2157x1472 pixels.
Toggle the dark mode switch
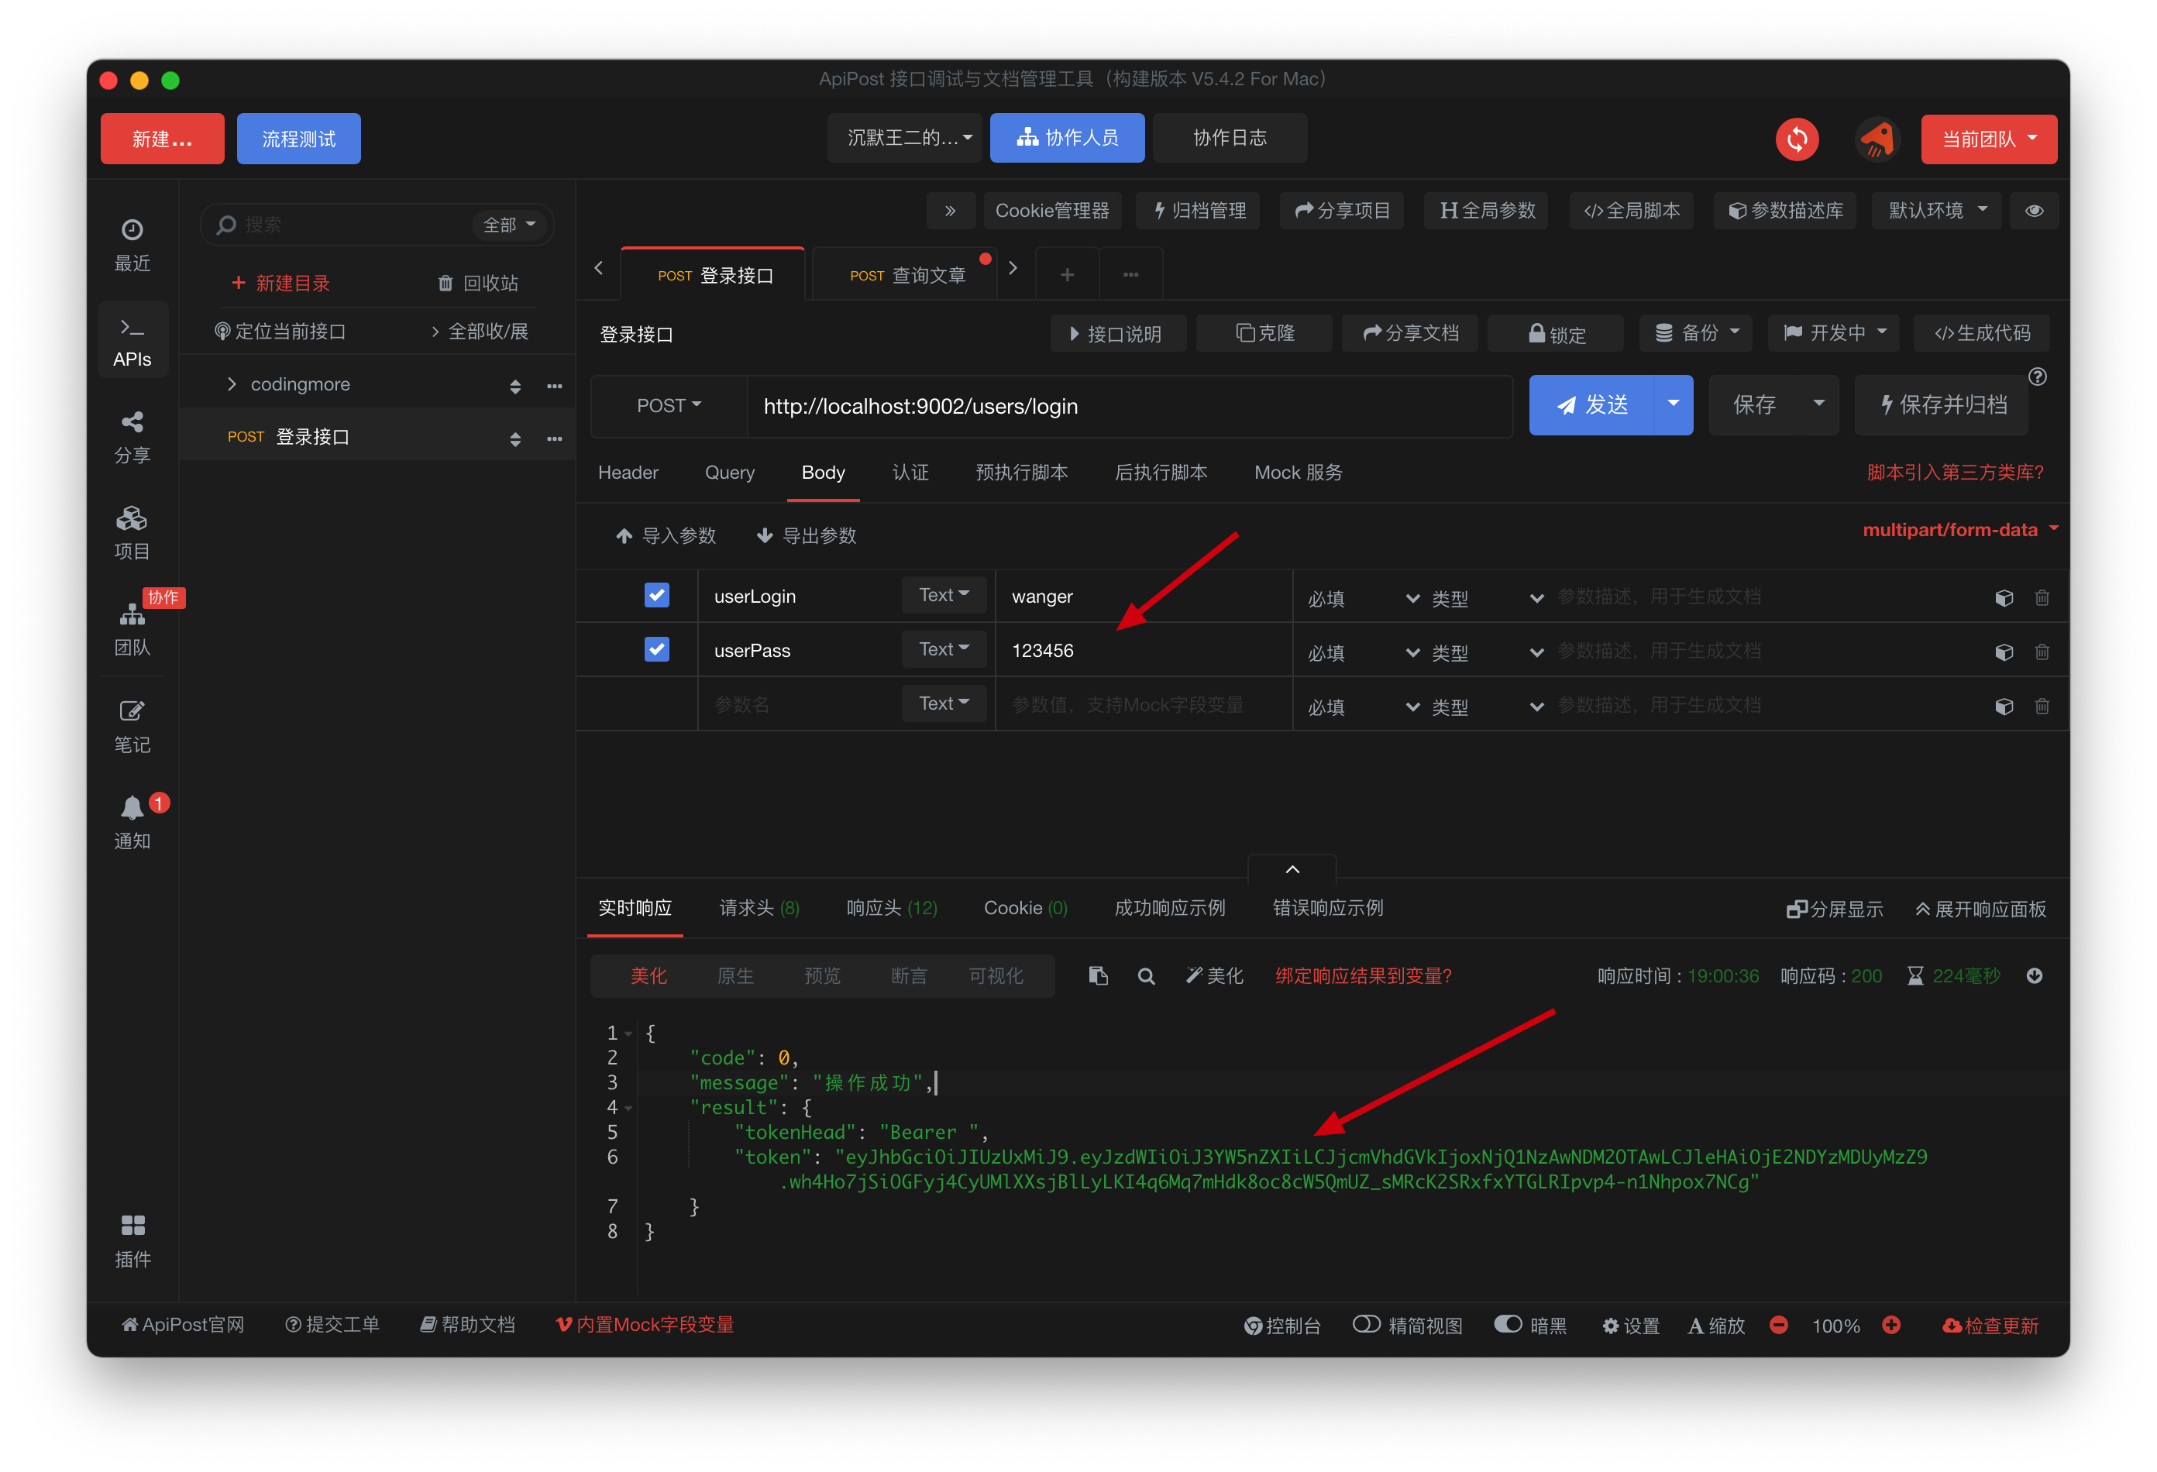tap(1509, 1325)
